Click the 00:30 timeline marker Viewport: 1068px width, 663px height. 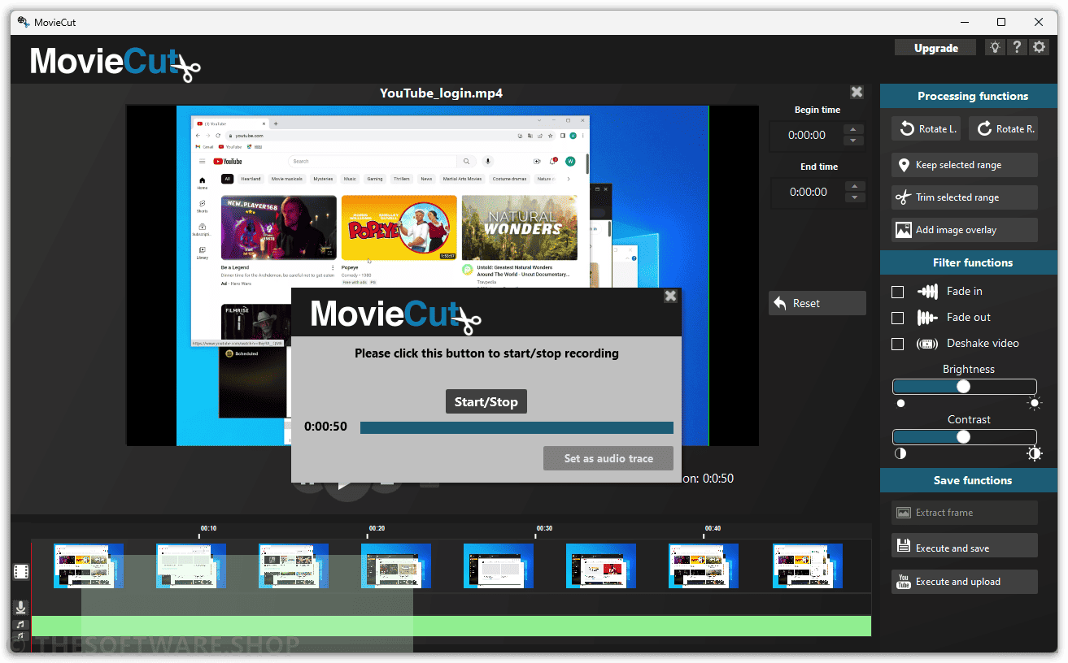[x=544, y=528]
